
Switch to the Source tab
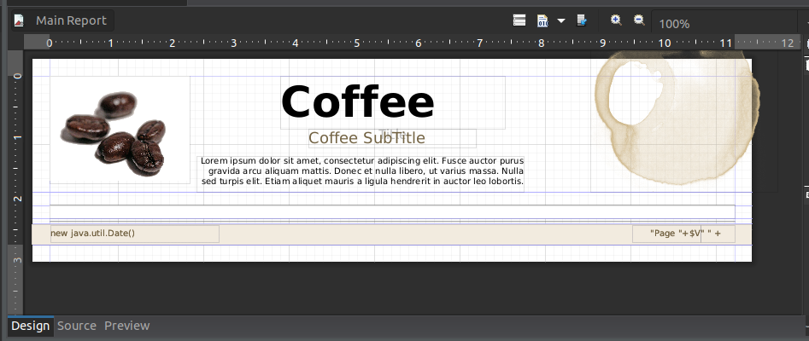(x=77, y=326)
